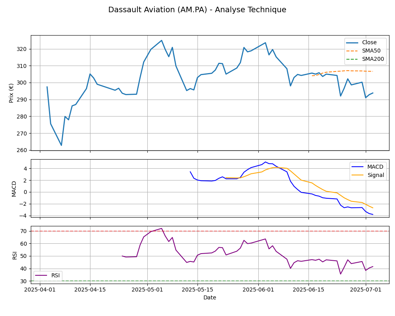Image resolution: width=395 pixels, height=316 pixels.
Task: Click the 300 price axis tick label
Action: [22, 83]
